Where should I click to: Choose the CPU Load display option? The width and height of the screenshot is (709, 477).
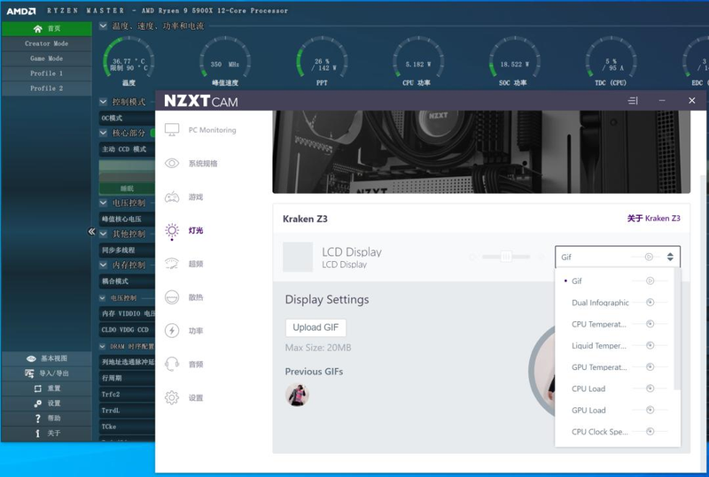588,389
